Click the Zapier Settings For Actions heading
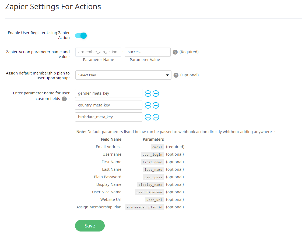The height and width of the screenshot is (235, 302). pos(53,6)
